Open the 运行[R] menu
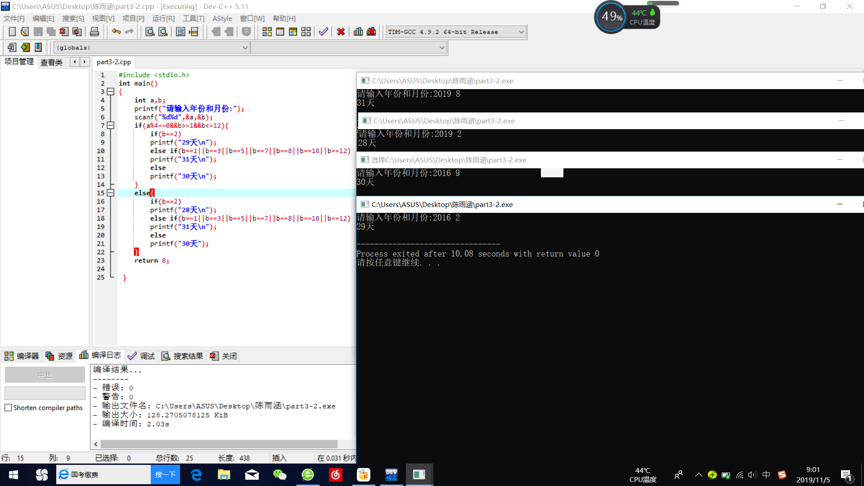 pyautogui.click(x=163, y=18)
